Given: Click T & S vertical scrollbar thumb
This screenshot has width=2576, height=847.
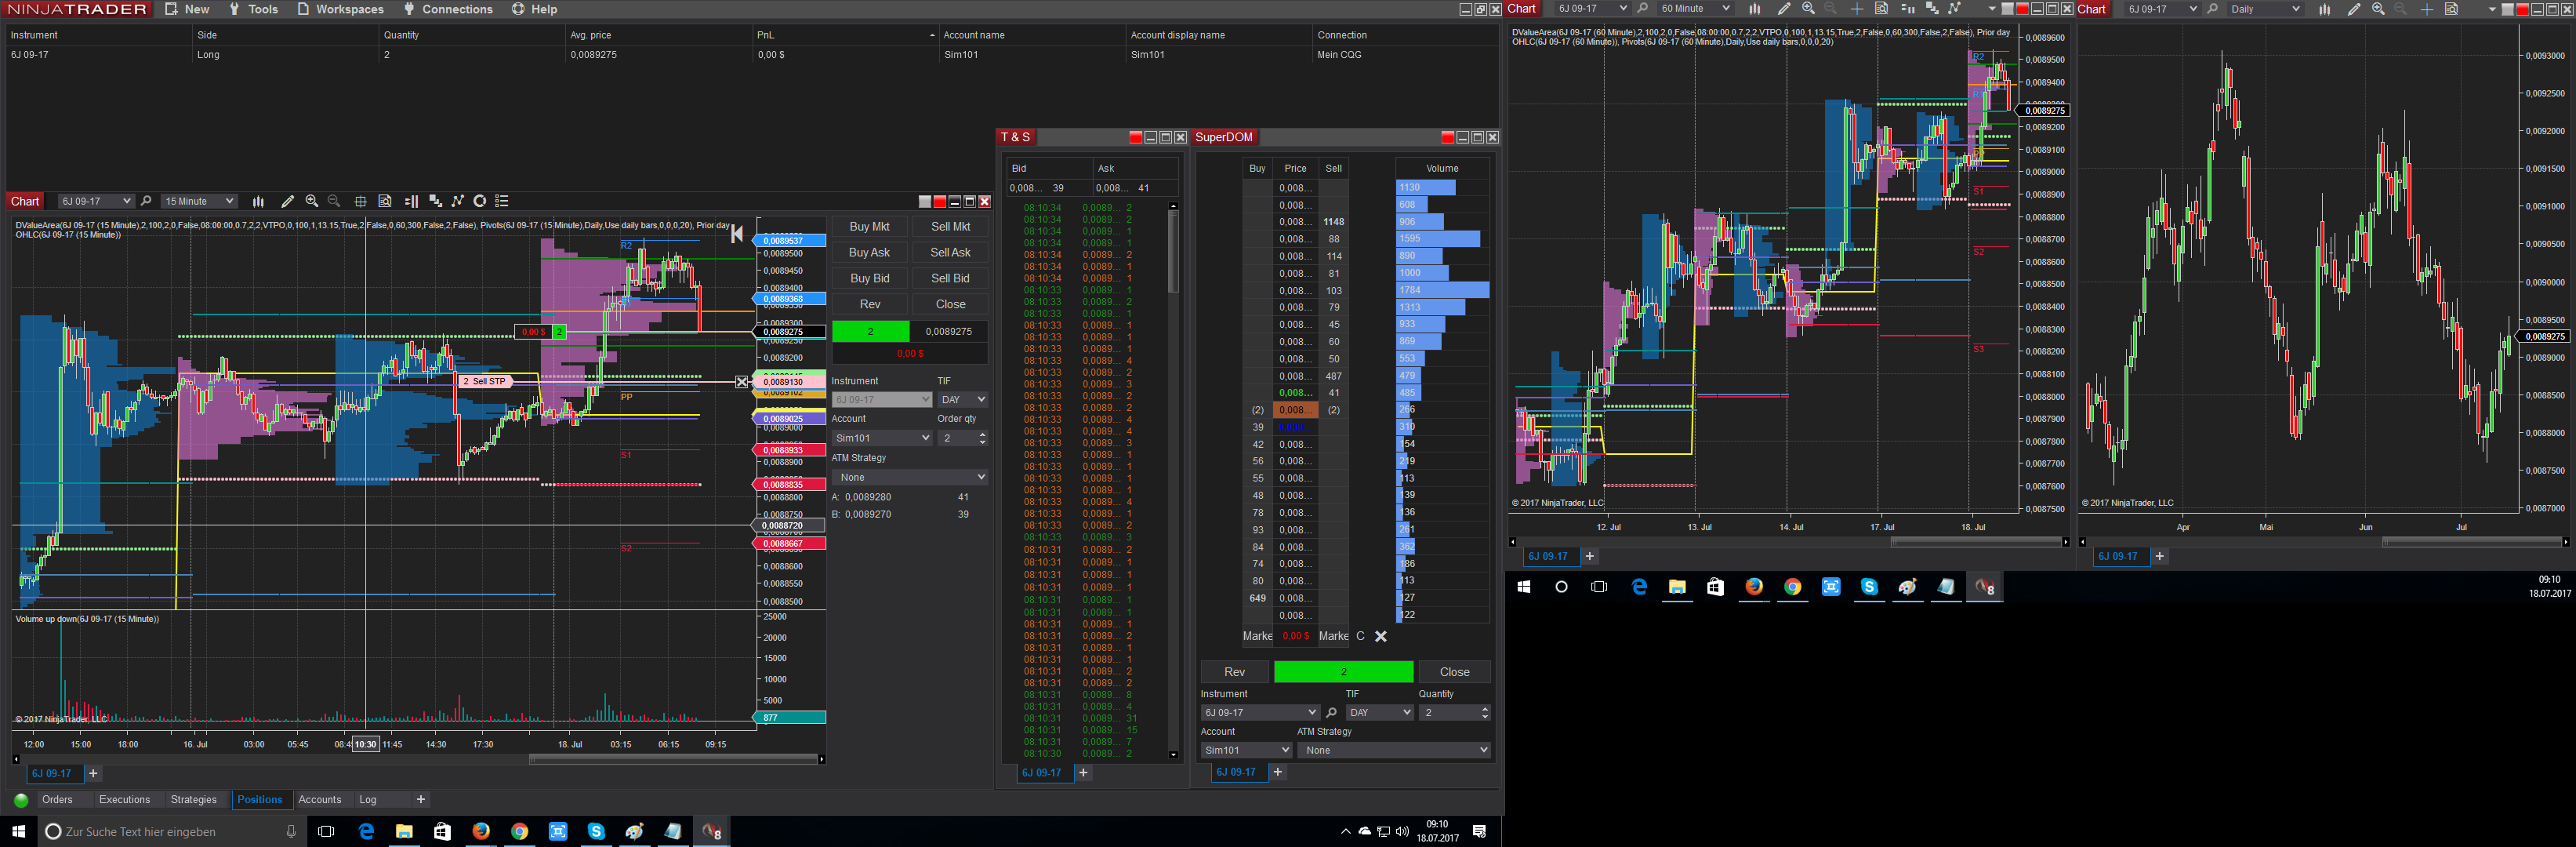Looking at the screenshot, I should 1173,250.
